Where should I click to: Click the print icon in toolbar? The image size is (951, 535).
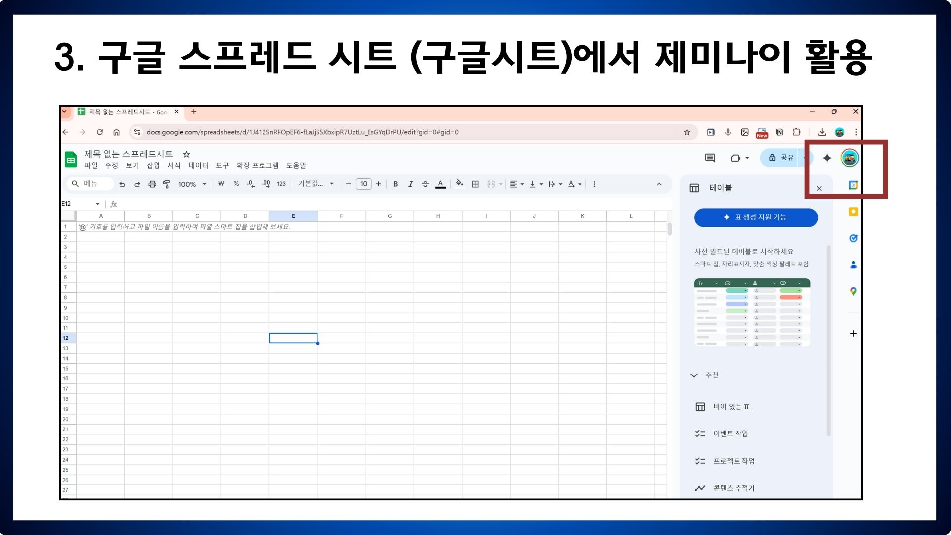point(152,184)
